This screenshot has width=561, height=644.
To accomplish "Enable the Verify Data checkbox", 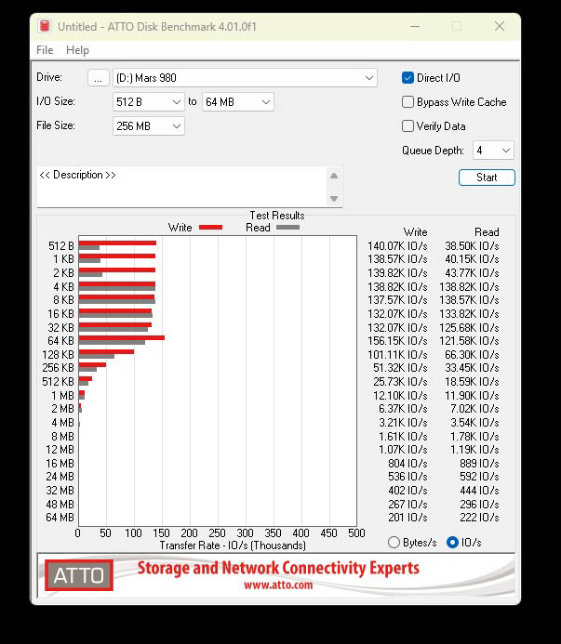I will click(x=407, y=125).
